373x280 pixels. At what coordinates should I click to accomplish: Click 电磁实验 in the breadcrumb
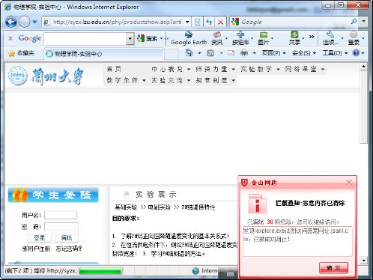coord(160,207)
